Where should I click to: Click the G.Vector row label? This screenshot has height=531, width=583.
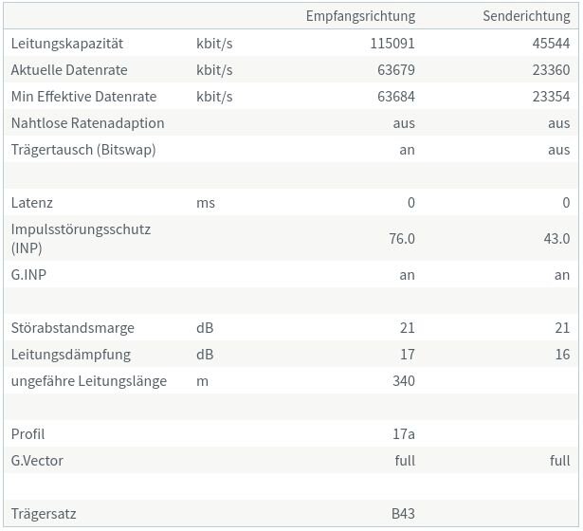(38, 461)
